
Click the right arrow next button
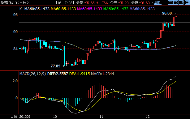pos(175,2)
